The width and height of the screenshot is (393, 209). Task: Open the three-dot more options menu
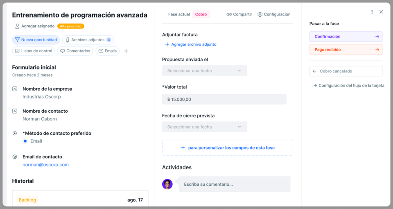372,12
